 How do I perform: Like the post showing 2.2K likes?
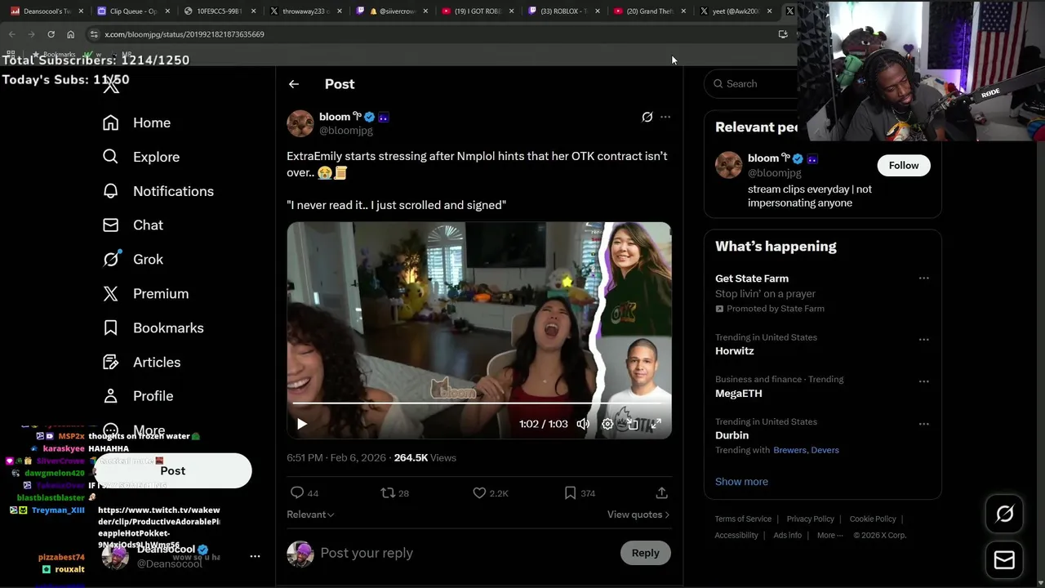479,492
